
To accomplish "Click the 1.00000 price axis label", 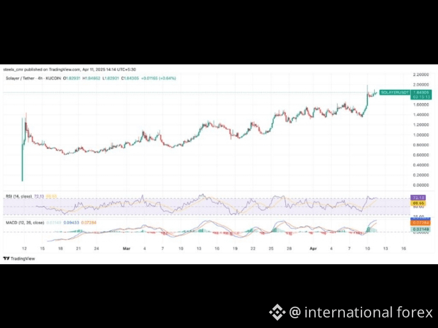I will pos(421,135).
